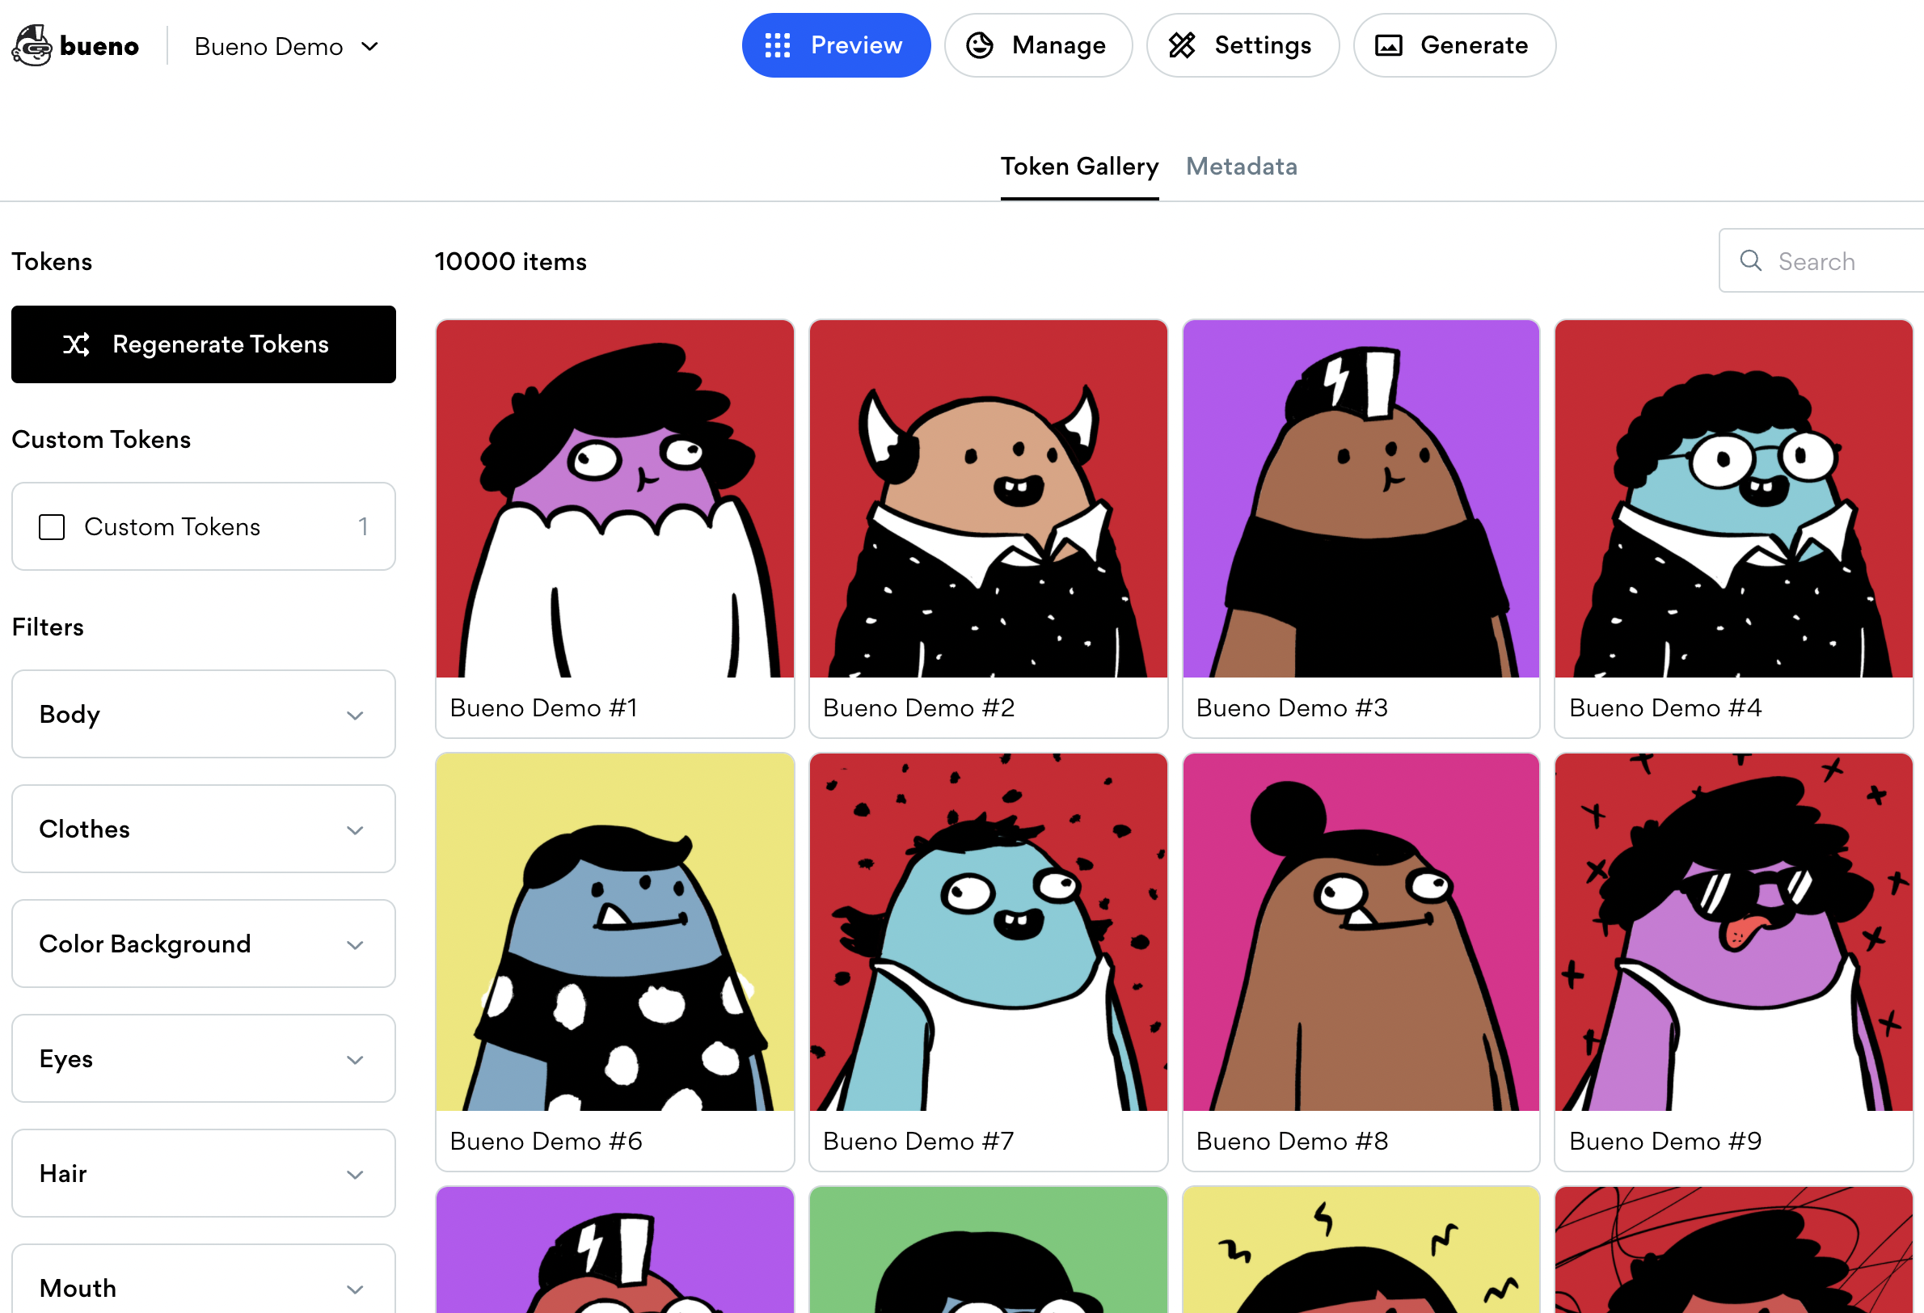Click the Regenerate Tokens button
Screen dimensions: 1924x1313
203,344
